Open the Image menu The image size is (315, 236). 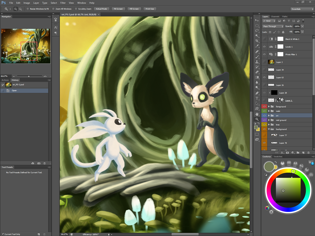27,3
